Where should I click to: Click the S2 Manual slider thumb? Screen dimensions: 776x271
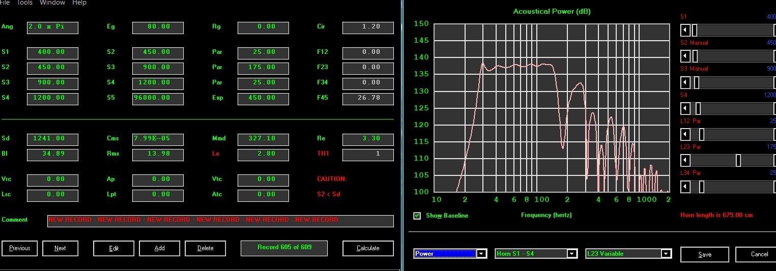[695, 56]
